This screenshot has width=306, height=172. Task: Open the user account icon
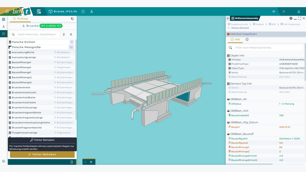tap(298, 11)
